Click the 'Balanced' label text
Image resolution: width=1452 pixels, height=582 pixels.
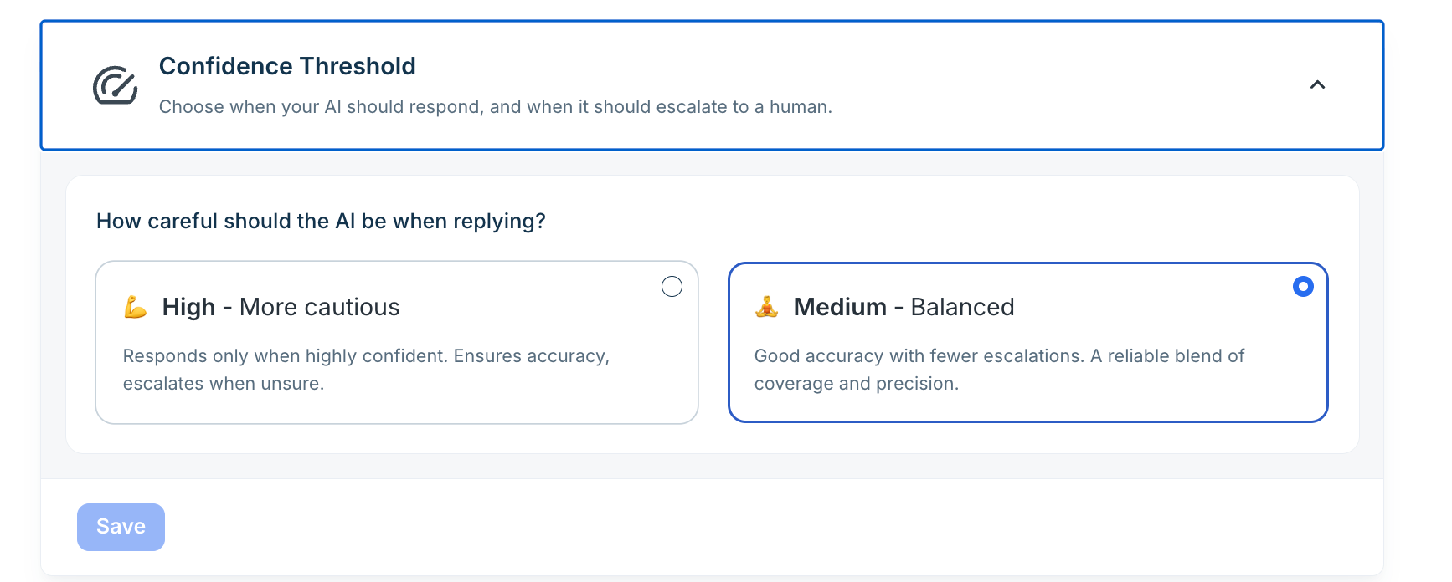coord(962,307)
